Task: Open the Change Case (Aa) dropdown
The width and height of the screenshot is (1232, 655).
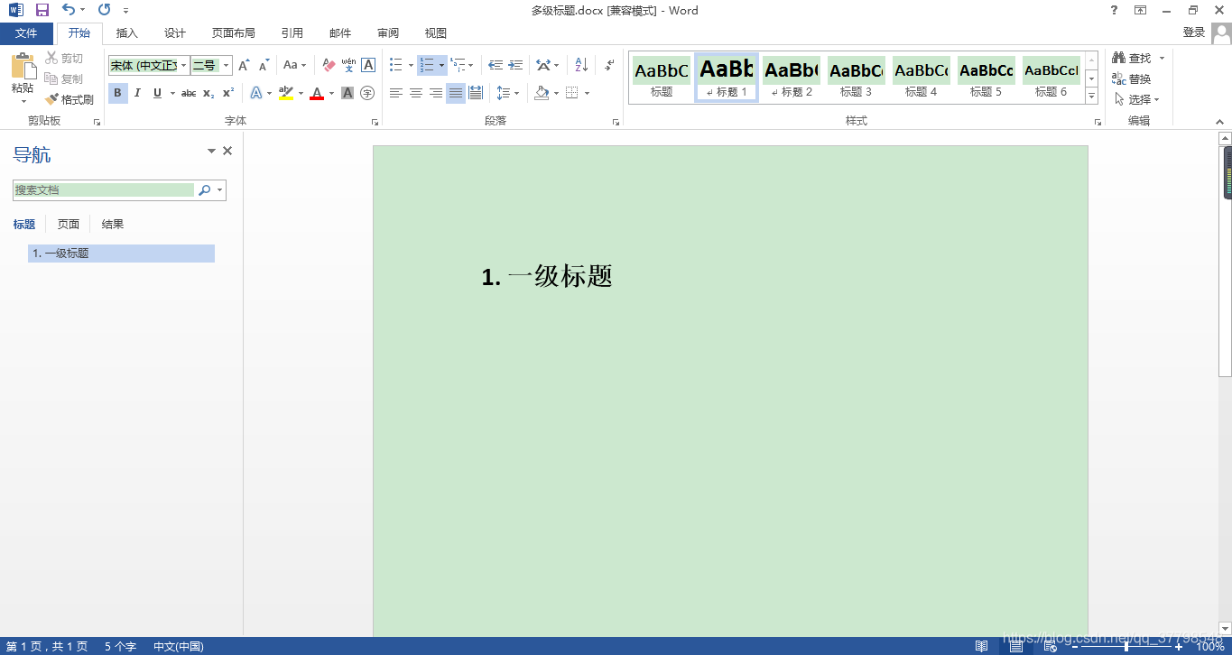Action: tap(294, 65)
